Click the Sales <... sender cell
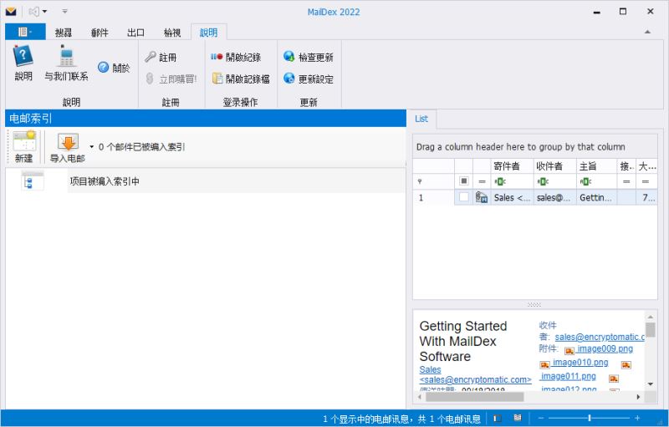This screenshot has height=427, width=669. [512, 197]
